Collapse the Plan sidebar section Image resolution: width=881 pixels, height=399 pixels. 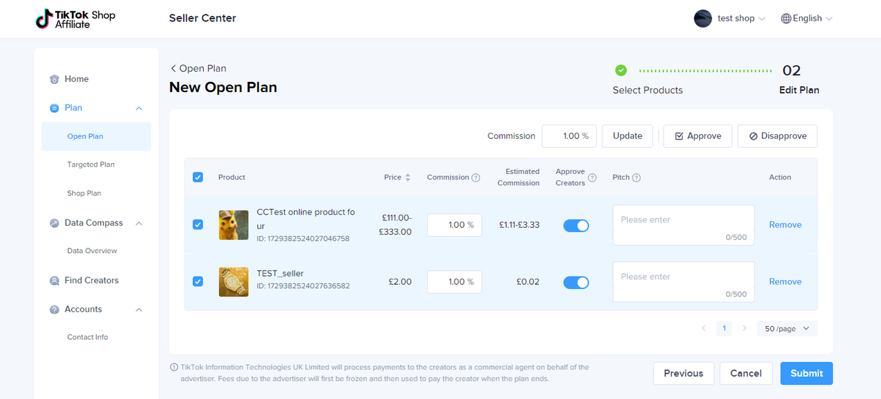tap(139, 108)
